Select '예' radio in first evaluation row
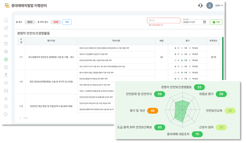This screenshot has width=246, height=143. pos(175,48)
